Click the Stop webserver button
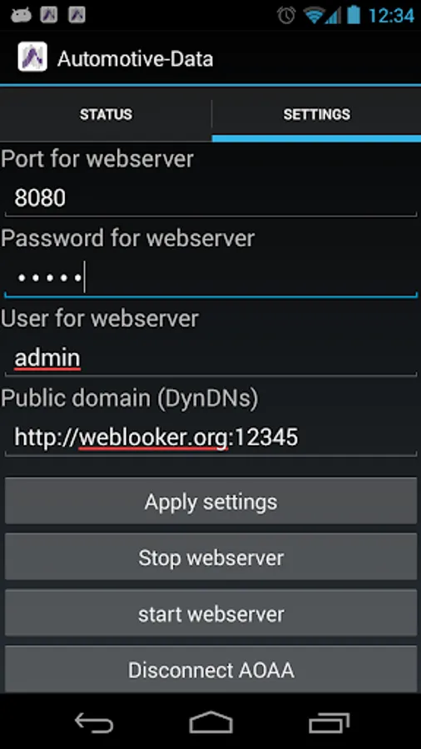This screenshot has width=421, height=749. (211, 558)
